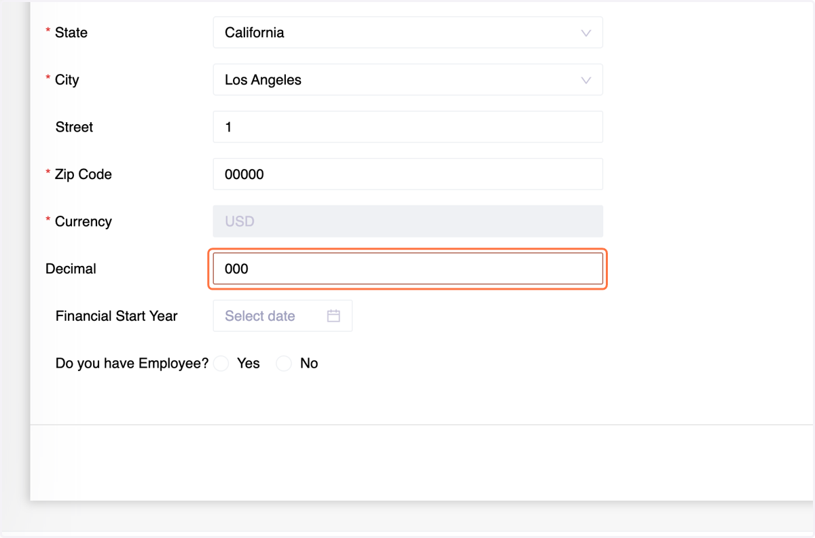Click the Zip Code input field

tap(407, 174)
